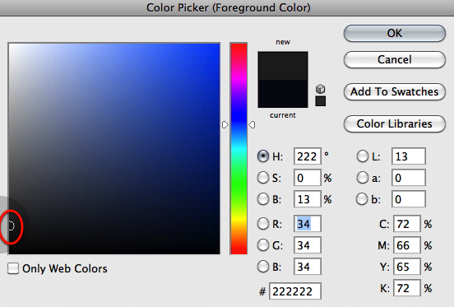Click the Cancel button

395,59
